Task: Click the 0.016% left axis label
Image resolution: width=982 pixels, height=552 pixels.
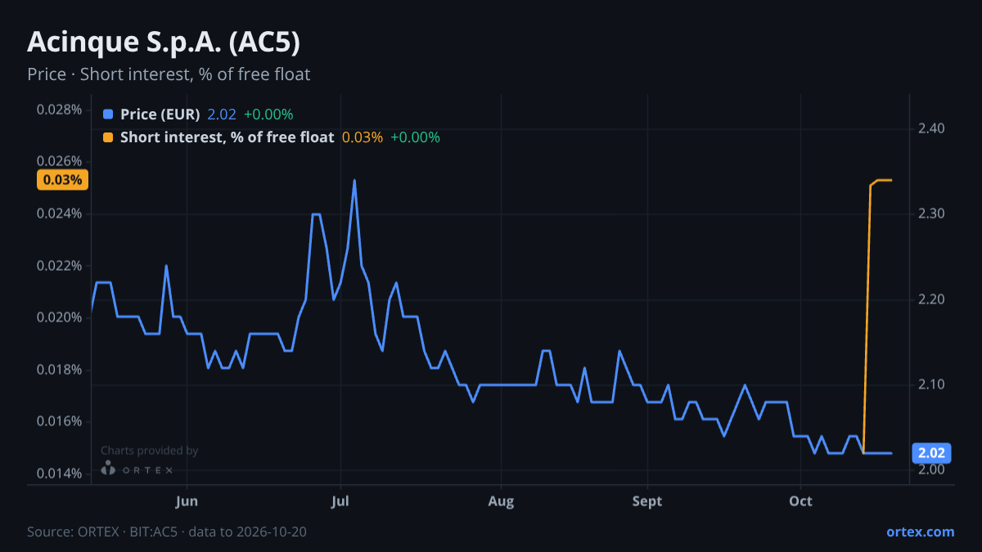Action: tap(59, 421)
